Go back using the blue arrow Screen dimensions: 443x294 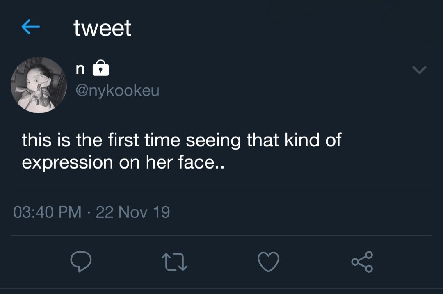point(30,27)
